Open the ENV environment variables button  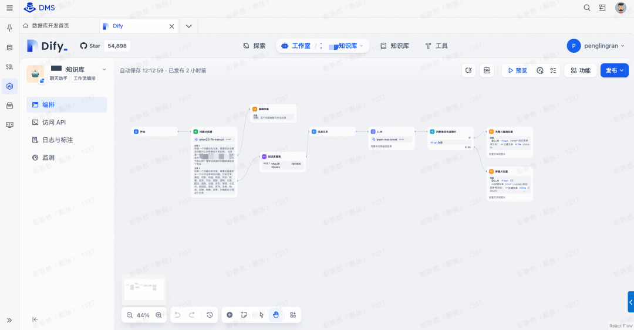[x=487, y=70]
